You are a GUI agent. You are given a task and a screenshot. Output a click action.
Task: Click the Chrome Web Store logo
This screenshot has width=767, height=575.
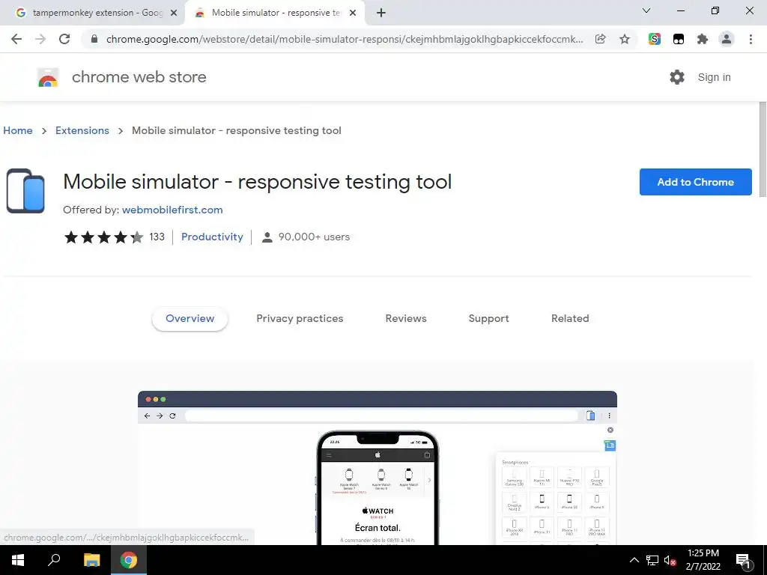48,77
